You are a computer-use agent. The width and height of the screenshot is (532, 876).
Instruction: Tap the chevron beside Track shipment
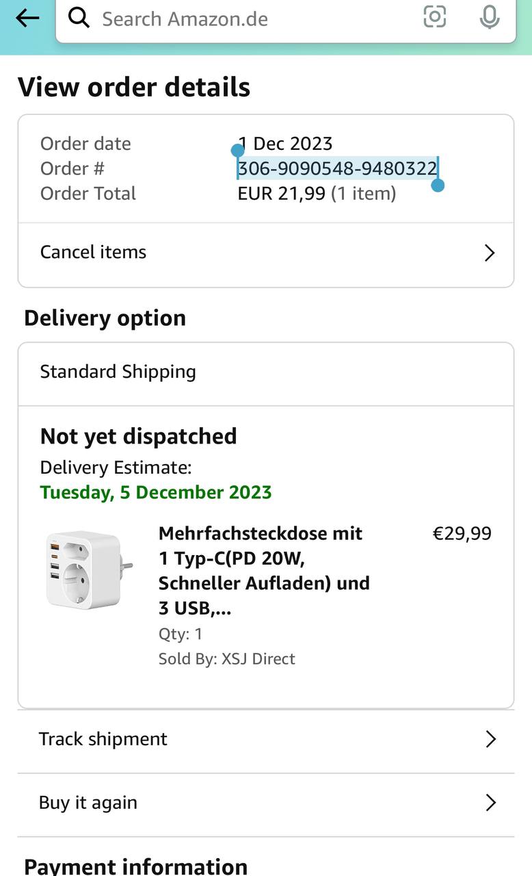490,739
